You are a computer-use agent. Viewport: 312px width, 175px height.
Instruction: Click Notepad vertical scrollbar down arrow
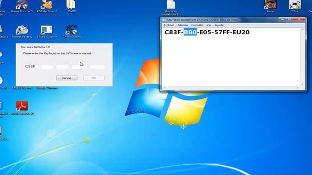click(x=302, y=84)
